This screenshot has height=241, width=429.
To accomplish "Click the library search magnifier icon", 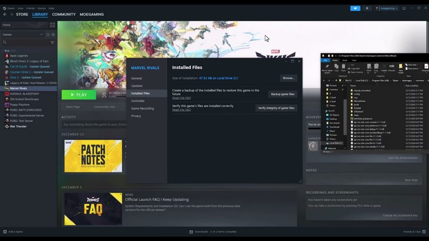I will tap(5, 42).
